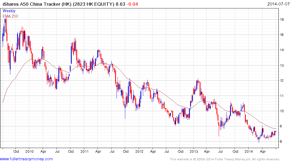Click the 15 price axis label
The height and width of the screenshot is (163, 292).
click(282, 35)
